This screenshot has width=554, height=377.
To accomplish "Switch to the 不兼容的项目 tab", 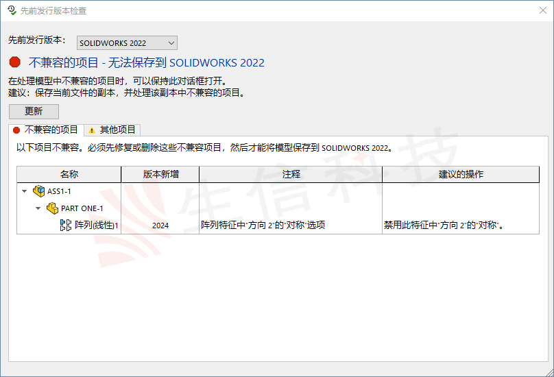I will pos(46,130).
